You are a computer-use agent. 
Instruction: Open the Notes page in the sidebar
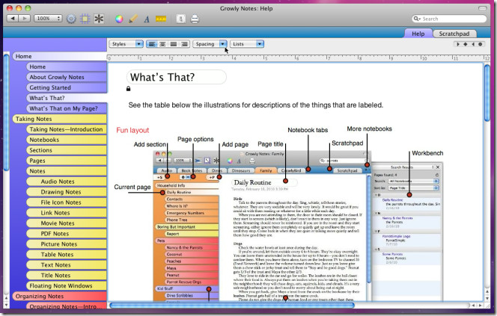coord(67,171)
